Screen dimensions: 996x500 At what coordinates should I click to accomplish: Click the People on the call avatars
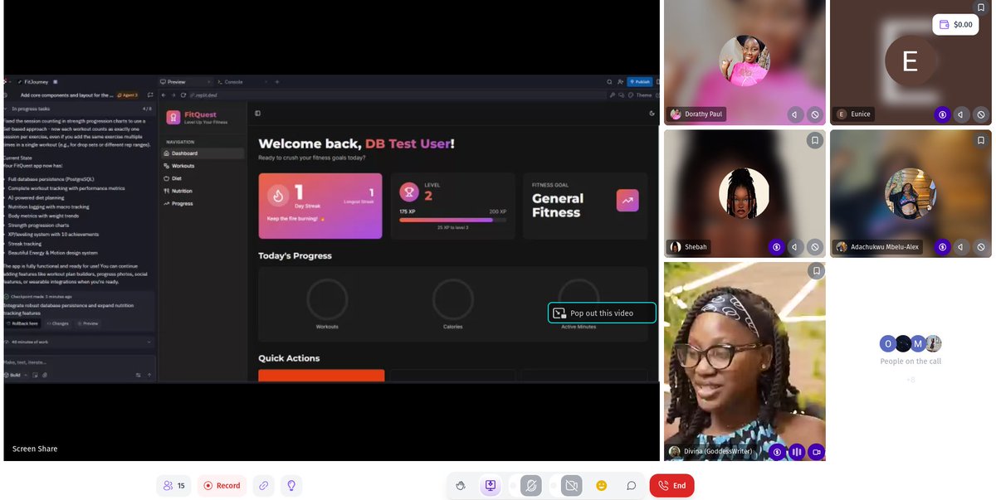point(911,343)
